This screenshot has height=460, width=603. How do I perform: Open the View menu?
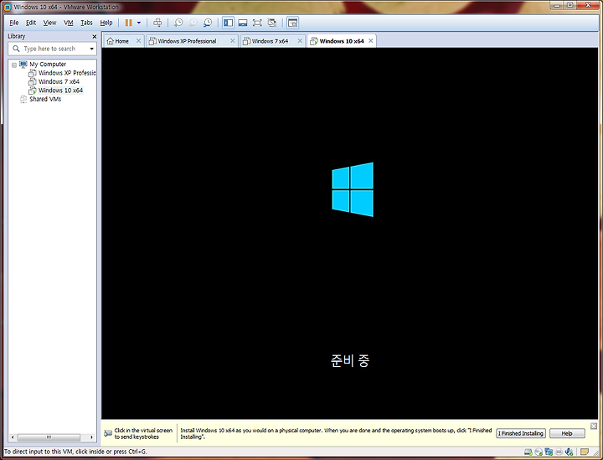coord(49,23)
